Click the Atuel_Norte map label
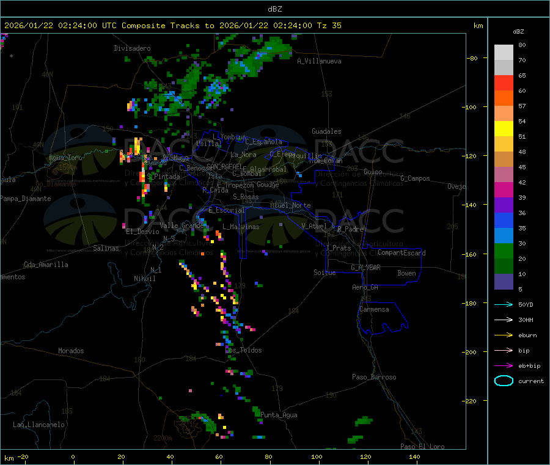The width and height of the screenshot is (550, 465). click(x=290, y=205)
